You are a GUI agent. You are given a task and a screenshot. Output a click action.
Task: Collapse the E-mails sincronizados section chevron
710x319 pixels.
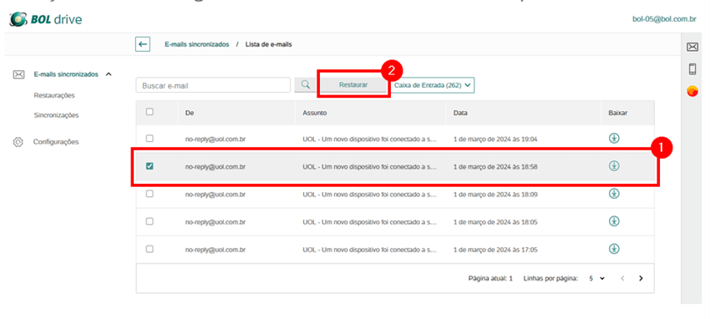pos(109,74)
